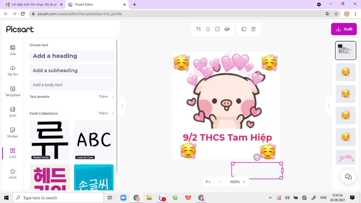
Task: Open the Tải lên upload panel
Action: 13,71
